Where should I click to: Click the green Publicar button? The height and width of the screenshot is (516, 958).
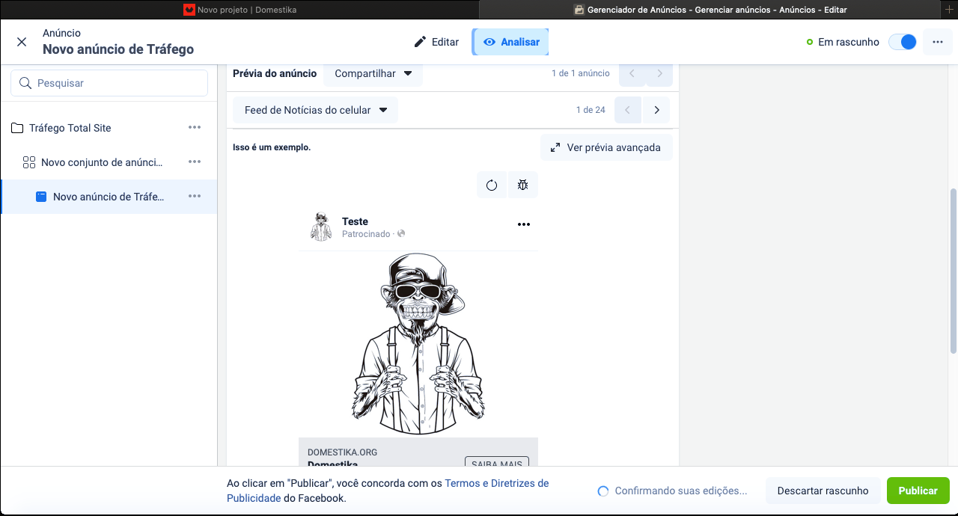pos(918,491)
